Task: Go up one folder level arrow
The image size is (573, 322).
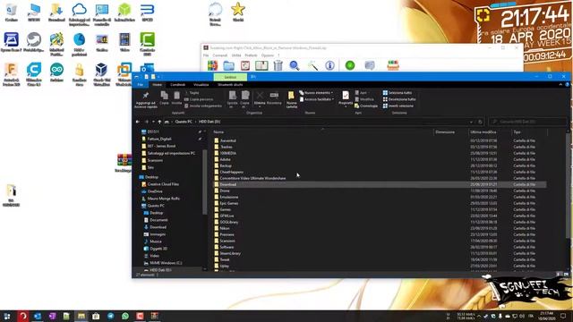Action: pyautogui.click(x=159, y=122)
